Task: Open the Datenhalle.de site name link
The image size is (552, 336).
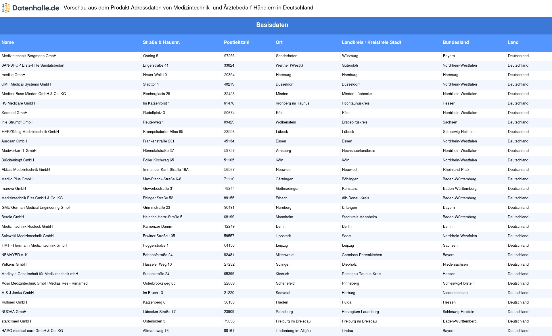Action: click(36, 8)
